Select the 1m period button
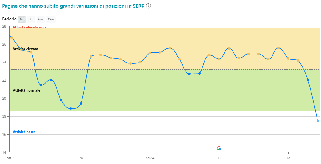 point(22,19)
